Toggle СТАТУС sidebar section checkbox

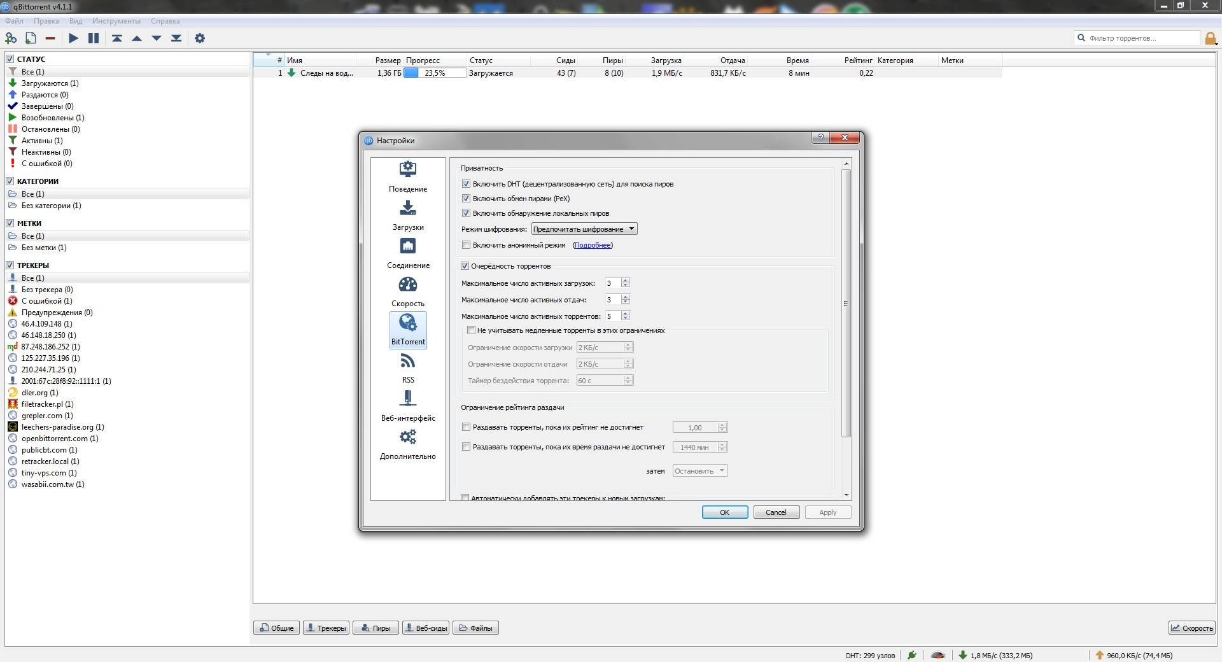click(10, 59)
